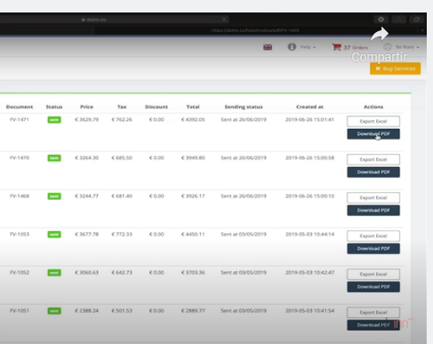Viewport: 433px width, 344px height.
Task: Click the green sent status badge for FV-1471
Action: [x=54, y=120]
